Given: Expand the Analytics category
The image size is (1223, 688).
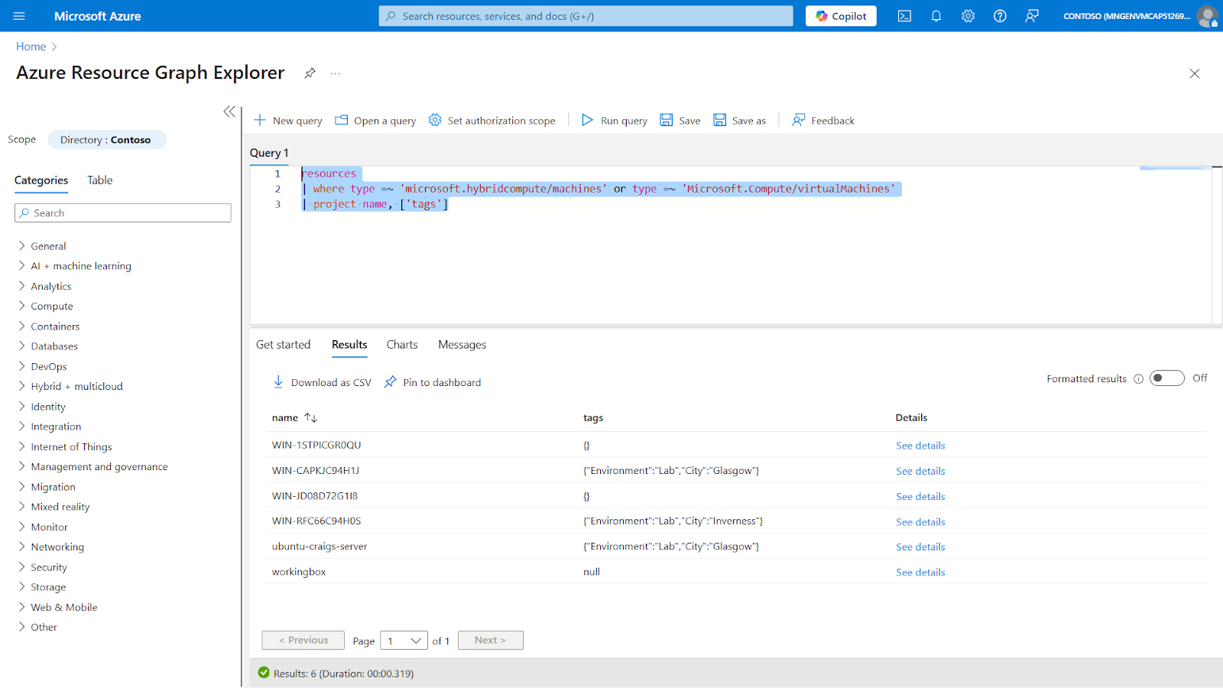Looking at the screenshot, I should tap(44, 286).
